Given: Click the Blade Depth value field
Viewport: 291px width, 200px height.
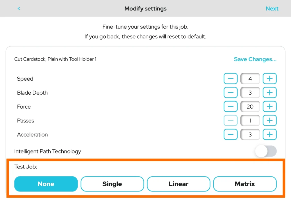Looking at the screenshot, I should click(250, 93).
